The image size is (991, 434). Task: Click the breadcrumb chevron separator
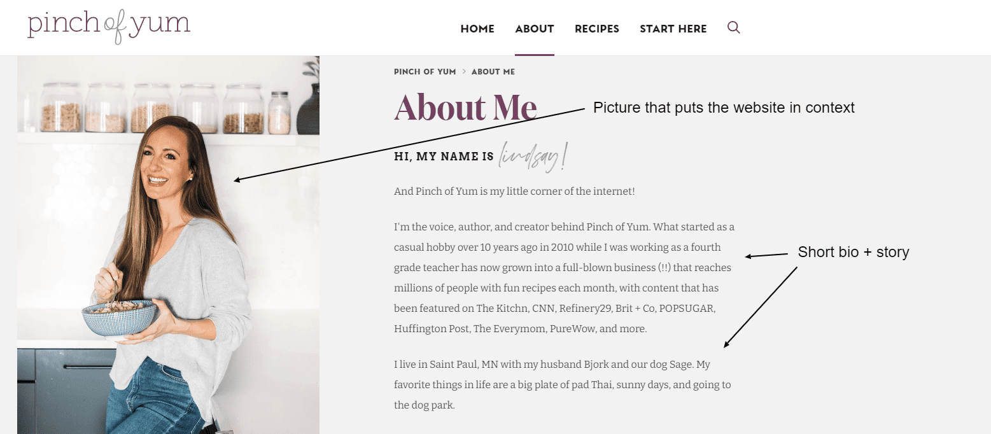pos(464,72)
